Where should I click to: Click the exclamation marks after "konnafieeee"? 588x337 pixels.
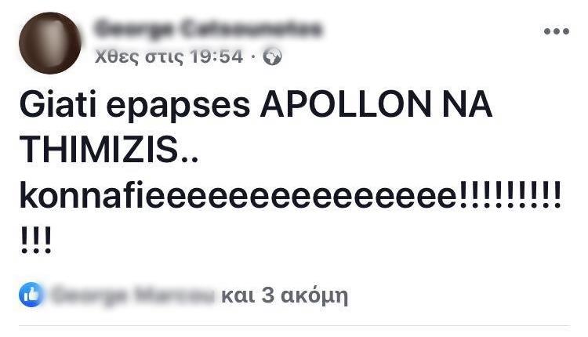pos(510,194)
